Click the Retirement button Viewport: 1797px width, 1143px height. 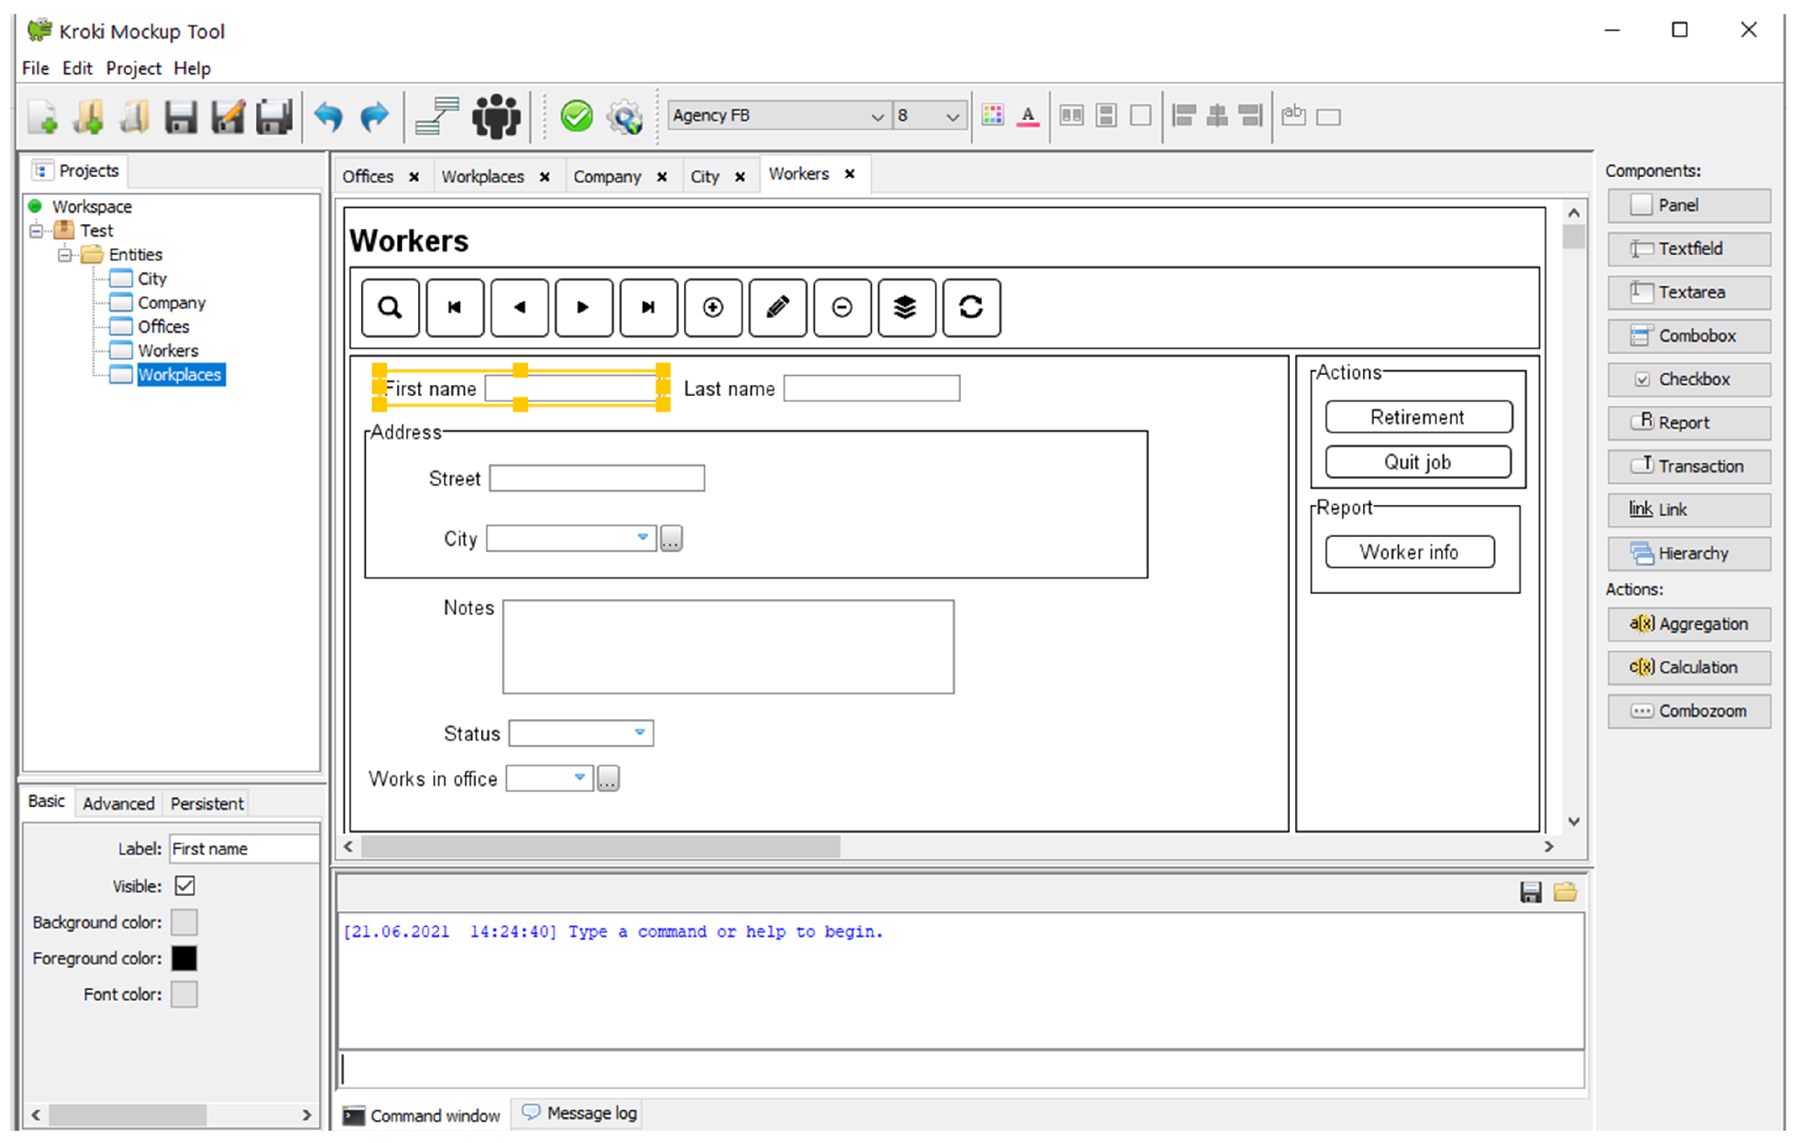click(x=1418, y=417)
